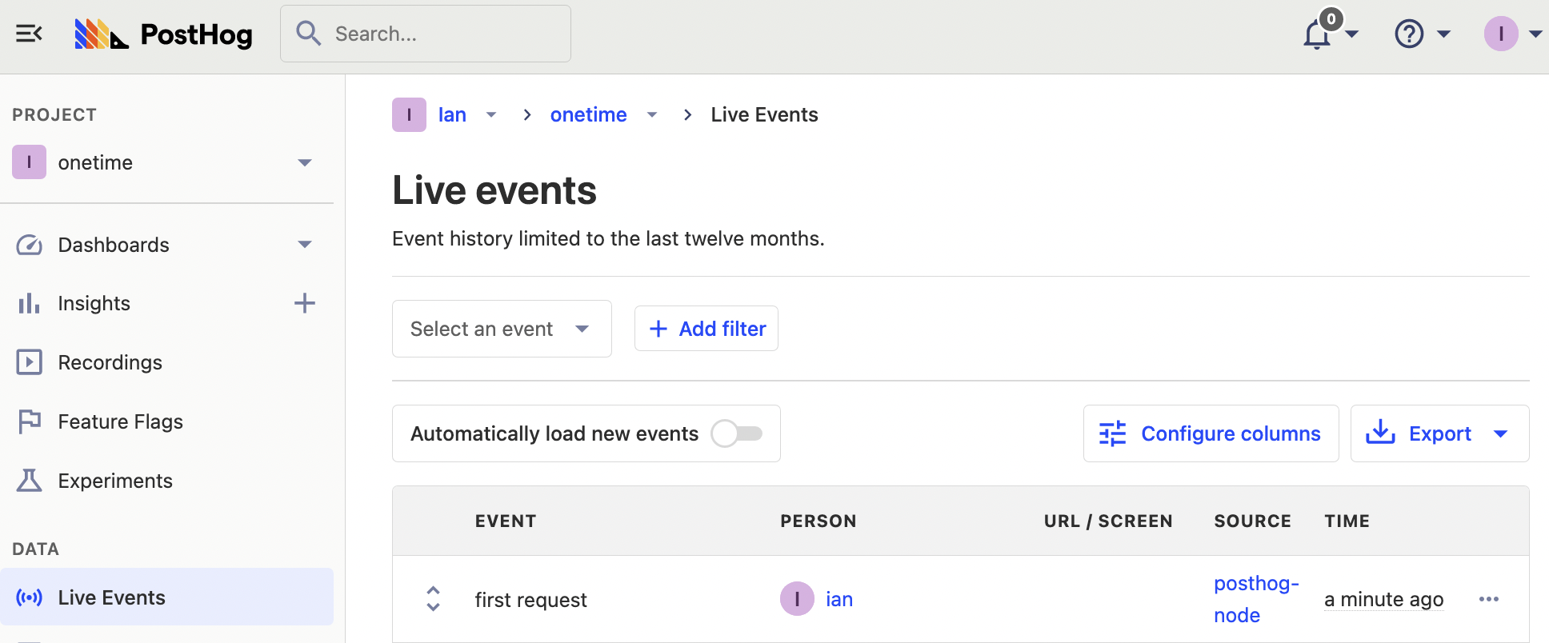1549x643 pixels.
Task: Toggle Automatically load new events
Action: click(x=737, y=433)
